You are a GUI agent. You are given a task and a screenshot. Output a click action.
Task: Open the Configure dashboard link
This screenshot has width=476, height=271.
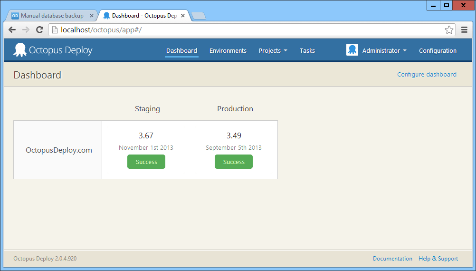coord(427,75)
